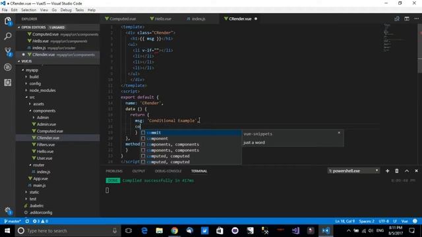Close the suggestion details pane

tap(339, 133)
